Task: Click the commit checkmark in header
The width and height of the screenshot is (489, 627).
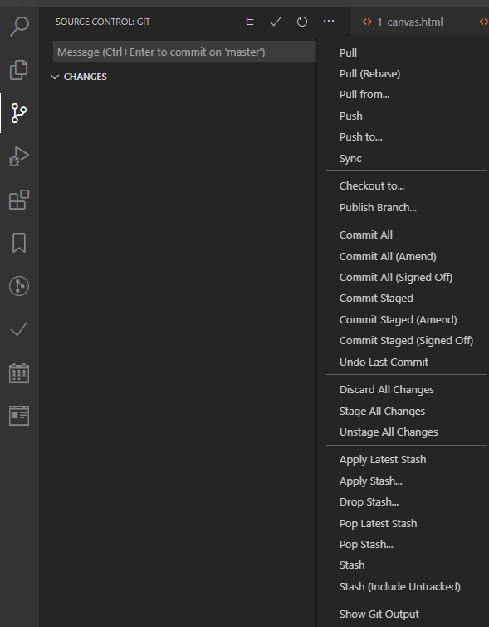Action: tap(276, 22)
